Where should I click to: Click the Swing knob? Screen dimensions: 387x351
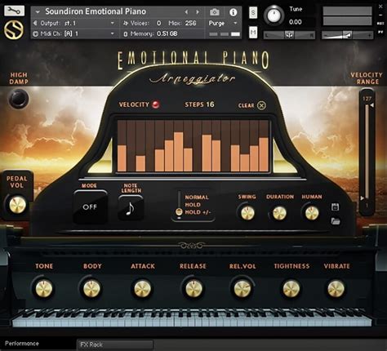247,213
